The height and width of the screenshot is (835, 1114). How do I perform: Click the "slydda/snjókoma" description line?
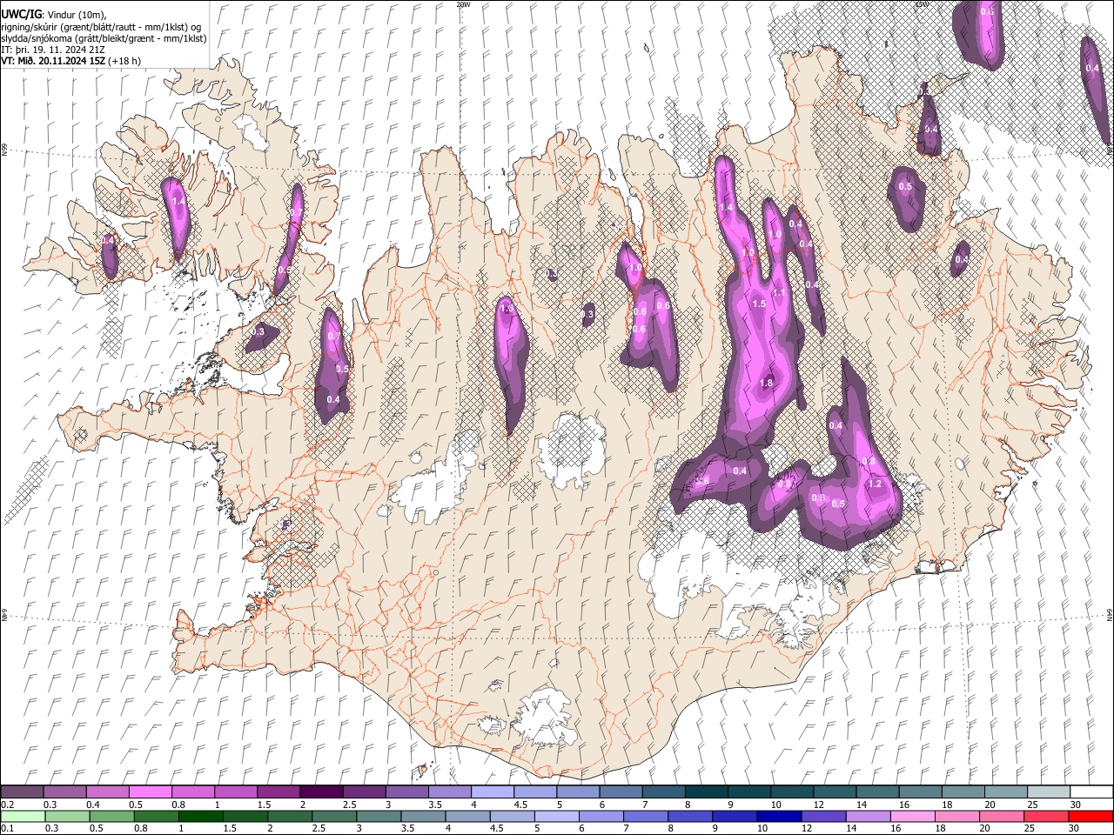click(x=104, y=38)
